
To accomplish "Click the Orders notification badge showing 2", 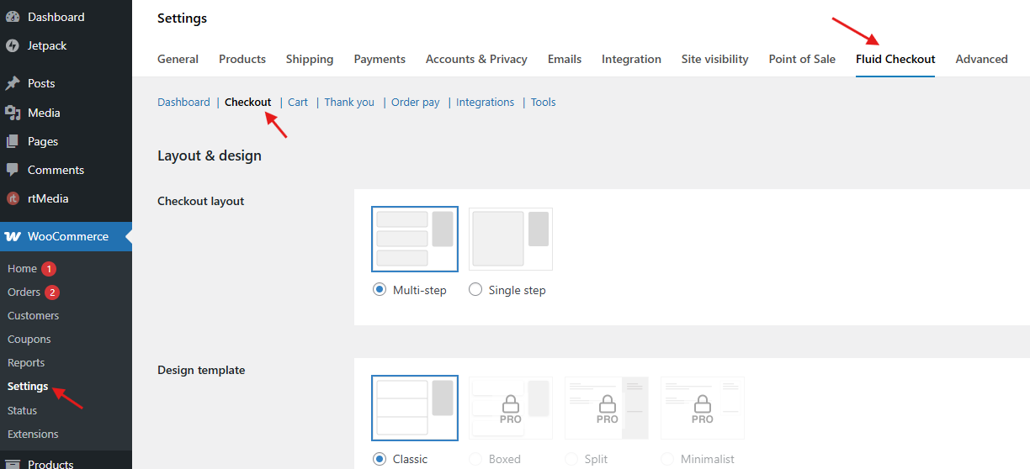I will [x=52, y=292].
